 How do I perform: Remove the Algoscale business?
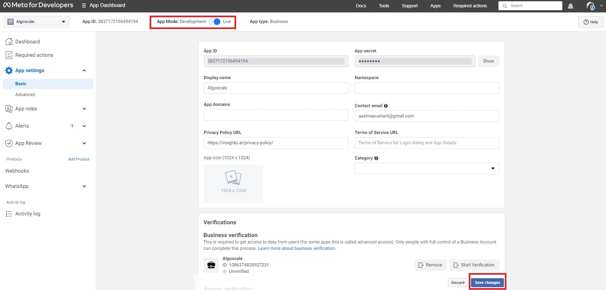click(x=430, y=265)
